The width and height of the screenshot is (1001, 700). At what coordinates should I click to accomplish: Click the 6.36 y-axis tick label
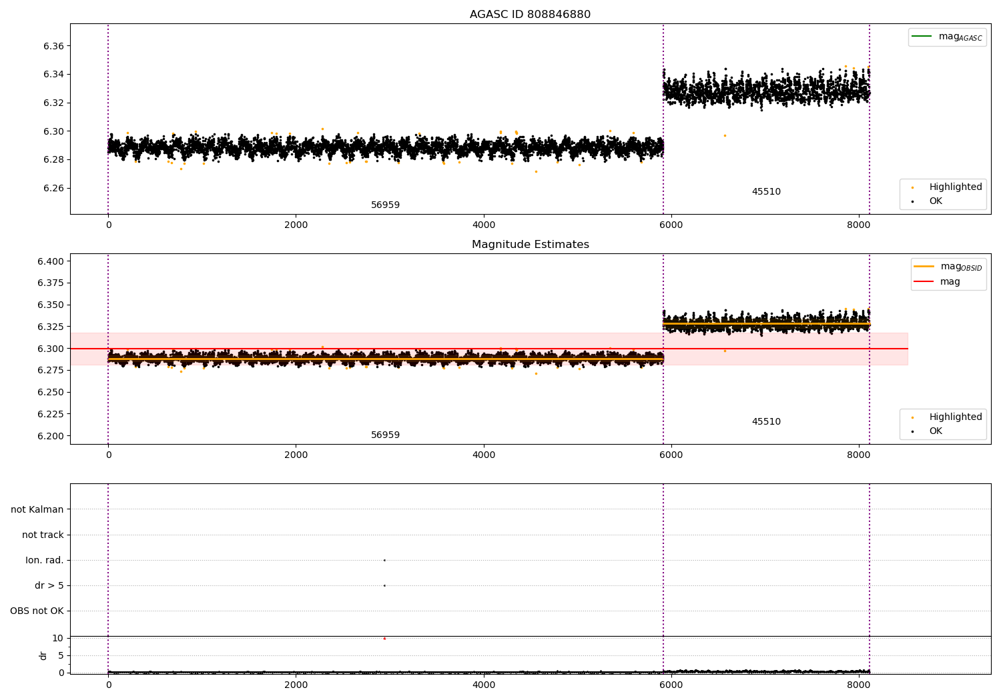tap(54, 46)
